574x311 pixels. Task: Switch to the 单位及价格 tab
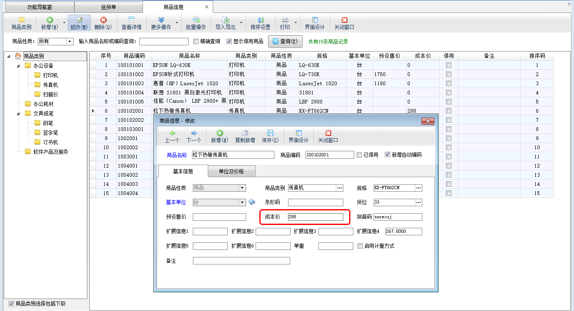pos(231,171)
